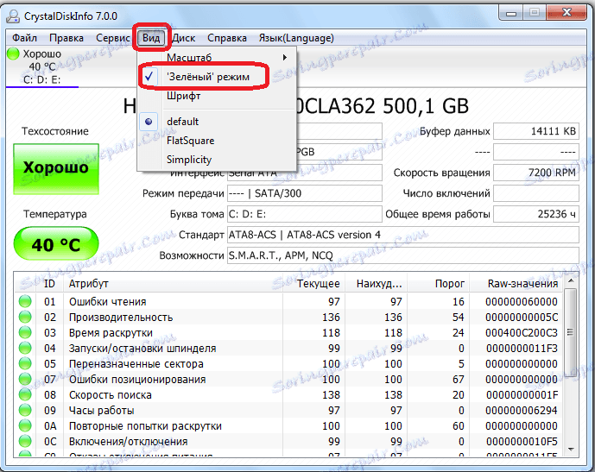Click the CrystalDiskInfo title bar app icon
This screenshot has width=595, height=472.
point(12,16)
